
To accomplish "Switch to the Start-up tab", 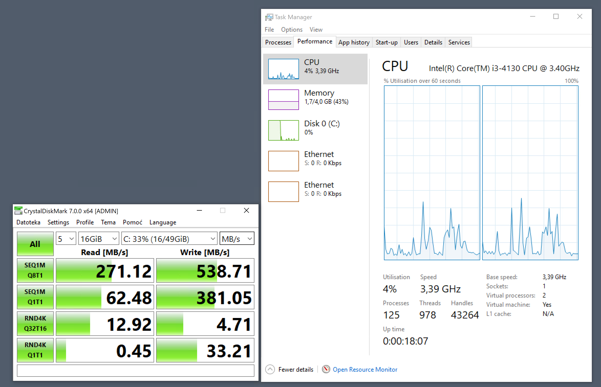I will coord(387,42).
